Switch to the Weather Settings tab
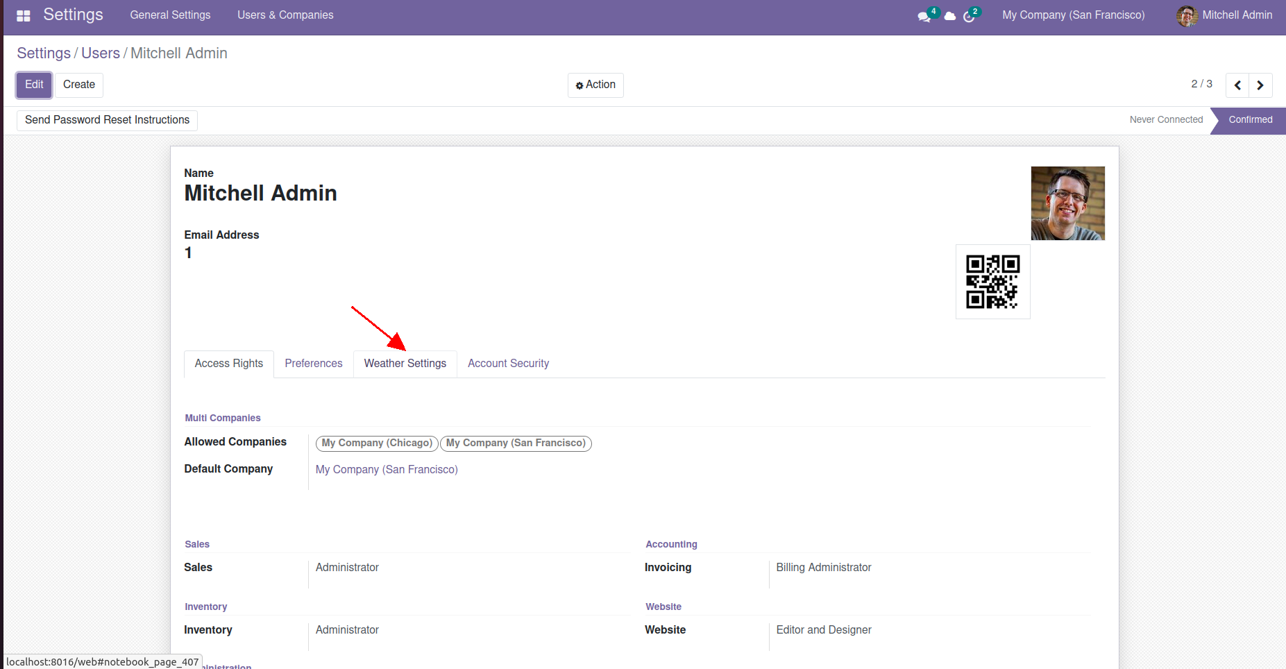The width and height of the screenshot is (1286, 669). [x=405, y=364]
